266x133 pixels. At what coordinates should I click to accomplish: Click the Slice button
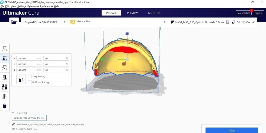coord(232,130)
